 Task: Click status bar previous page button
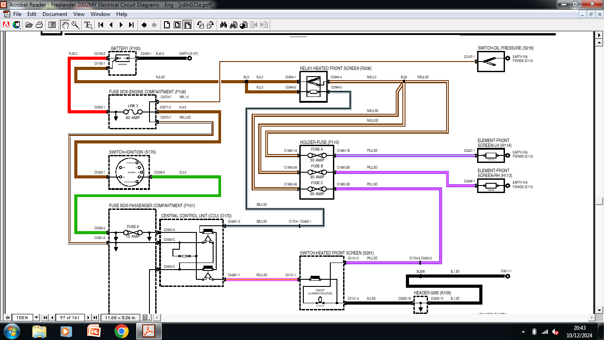coord(52,317)
